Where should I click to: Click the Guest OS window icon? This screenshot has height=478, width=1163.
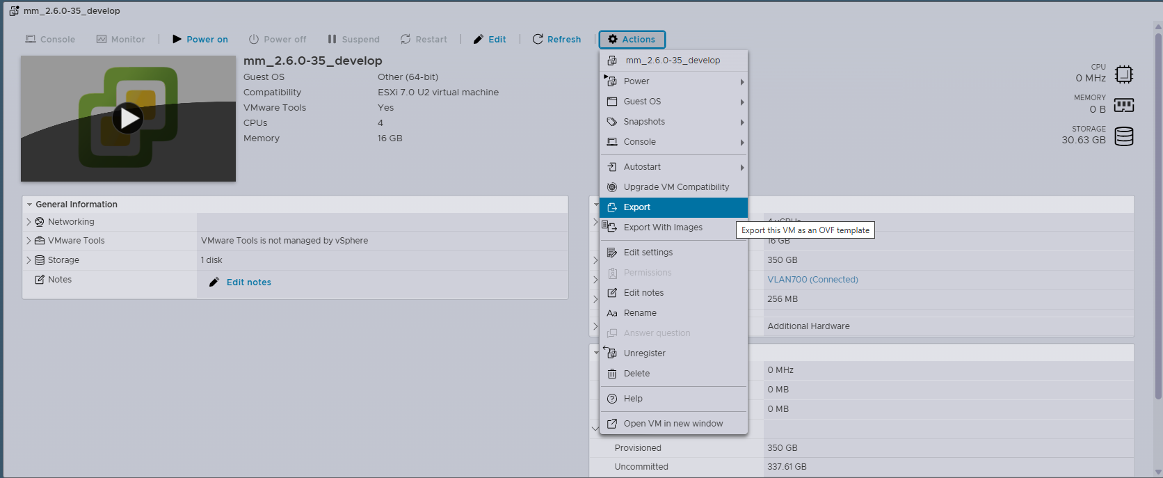coord(612,102)
